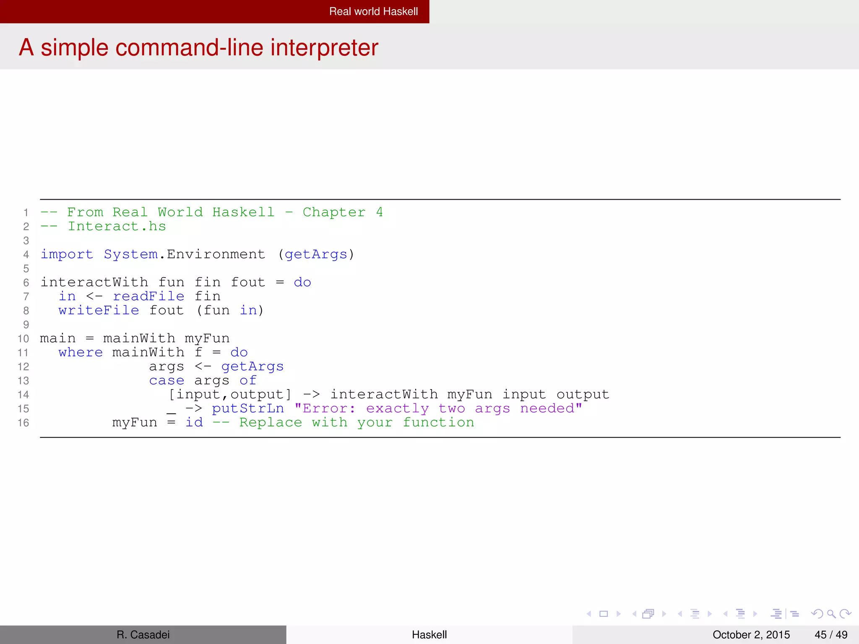Click the stacked frames icon in navigation bar
This screenshot has height=644, width=859.
tap(648, 614)
